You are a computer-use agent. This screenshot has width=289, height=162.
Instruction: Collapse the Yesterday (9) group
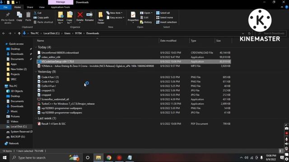tap(36, 72)
